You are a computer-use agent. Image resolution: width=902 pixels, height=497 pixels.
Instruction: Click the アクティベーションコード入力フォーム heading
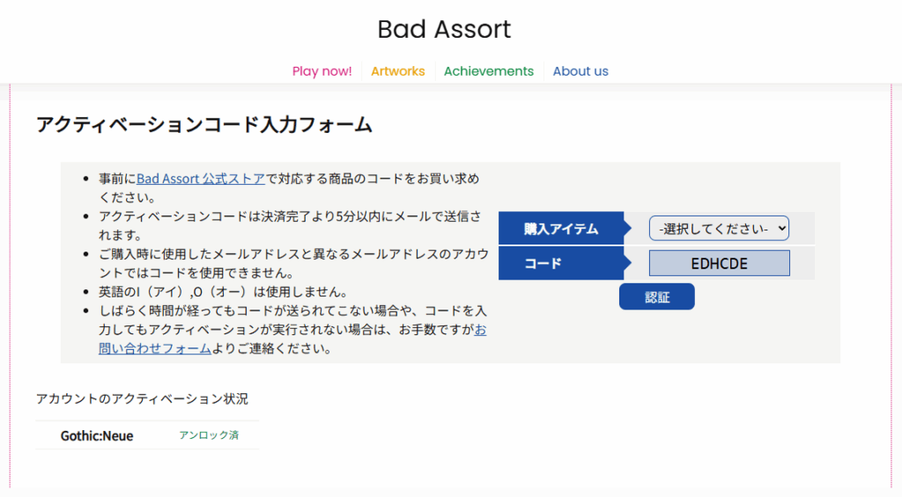point(203,125)
